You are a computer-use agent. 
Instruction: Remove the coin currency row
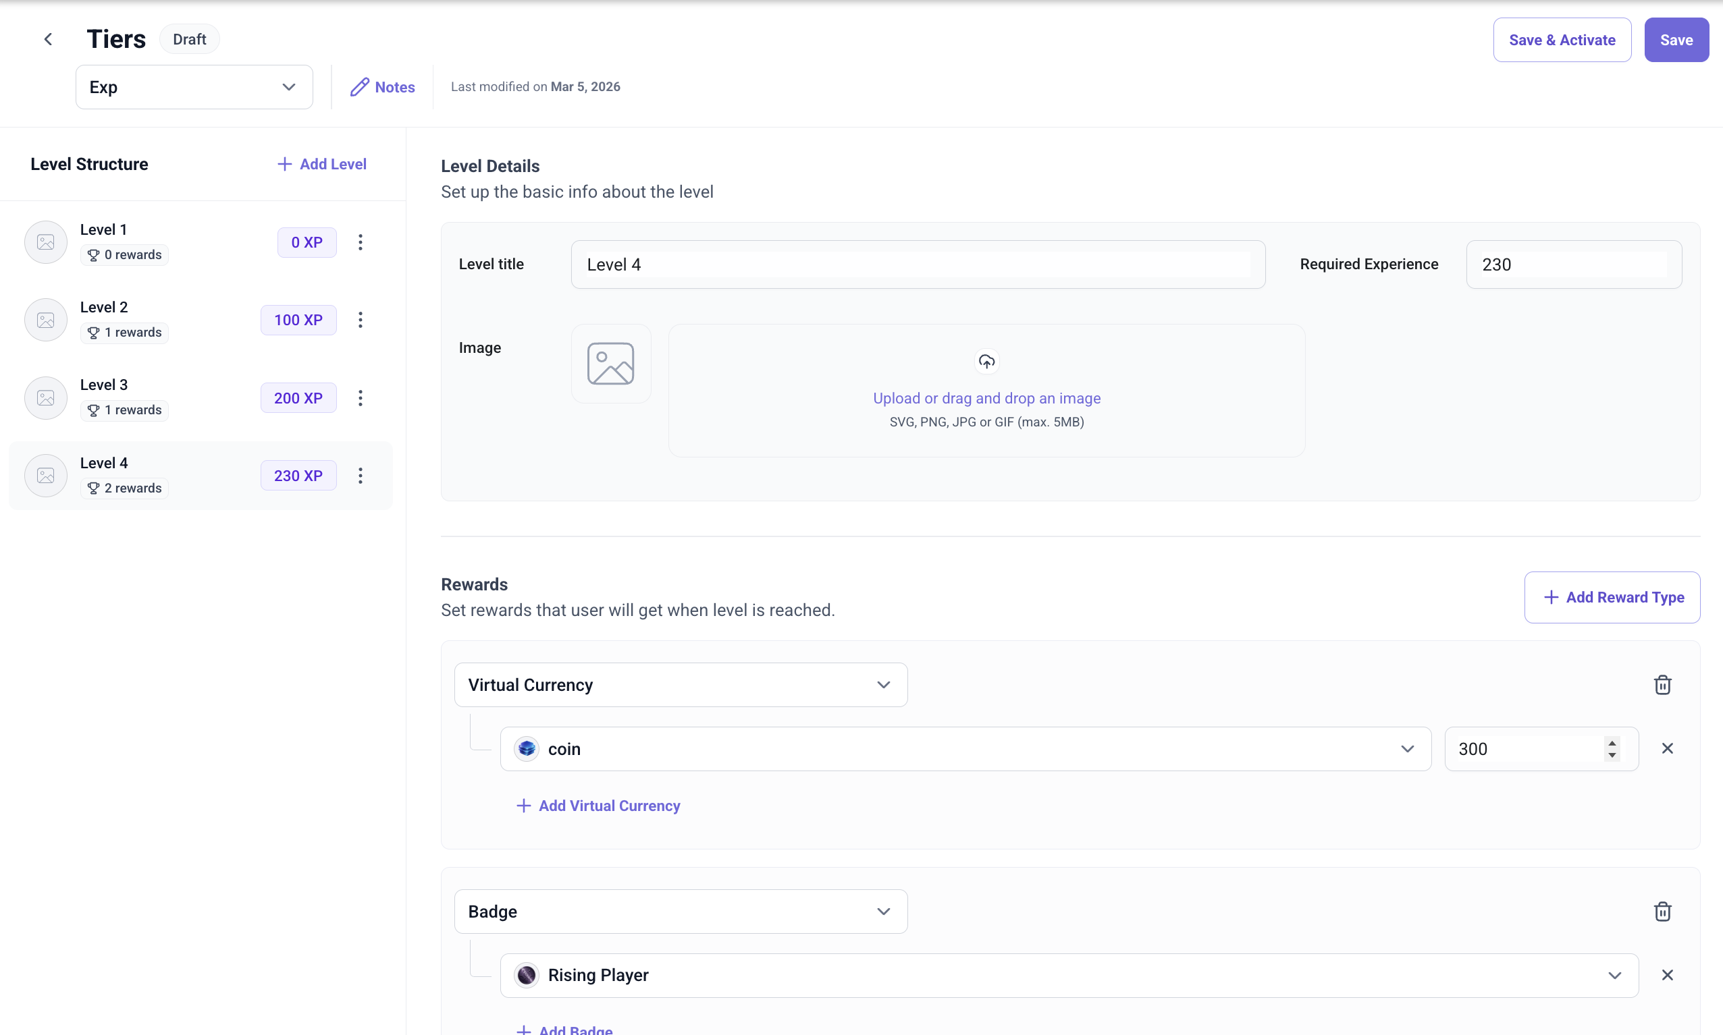tap(1667, 748)
